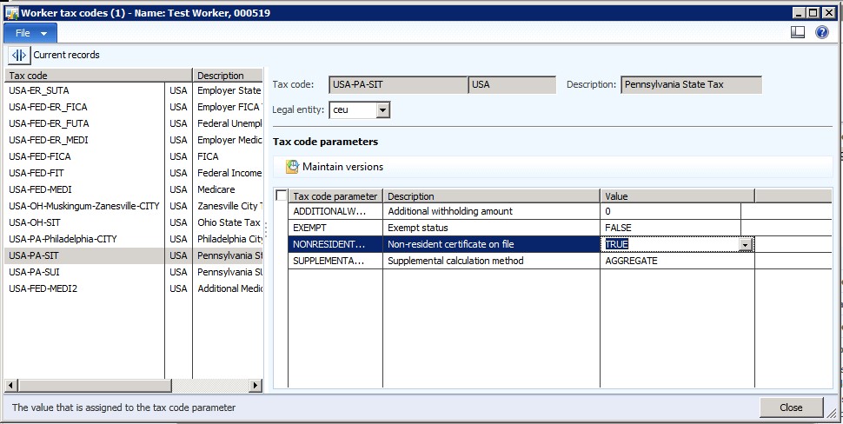Expand the TRUE value dropdown arrow
843x424 pixels.
click(x=744, y=245)
